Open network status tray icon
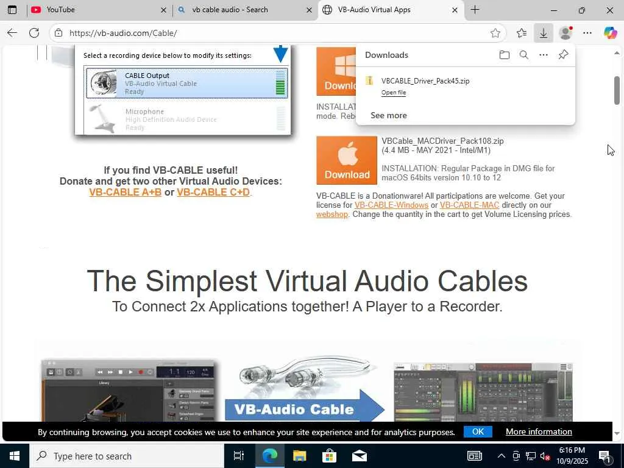624x468 pixels. pyautogui.click(x=531, y=456)
